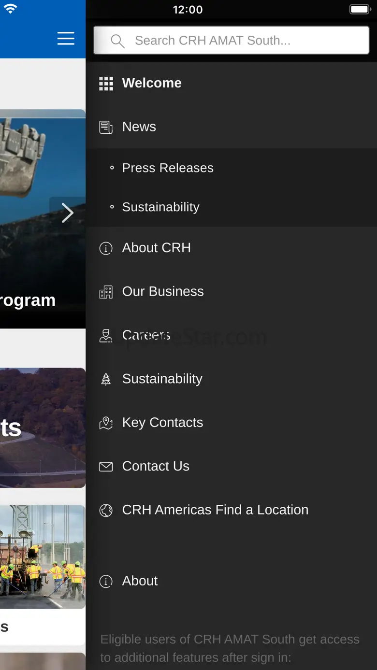Screen dimensions: 377x670
Task: Click the Wi-Fi status icon
Action: click(10, 9)
